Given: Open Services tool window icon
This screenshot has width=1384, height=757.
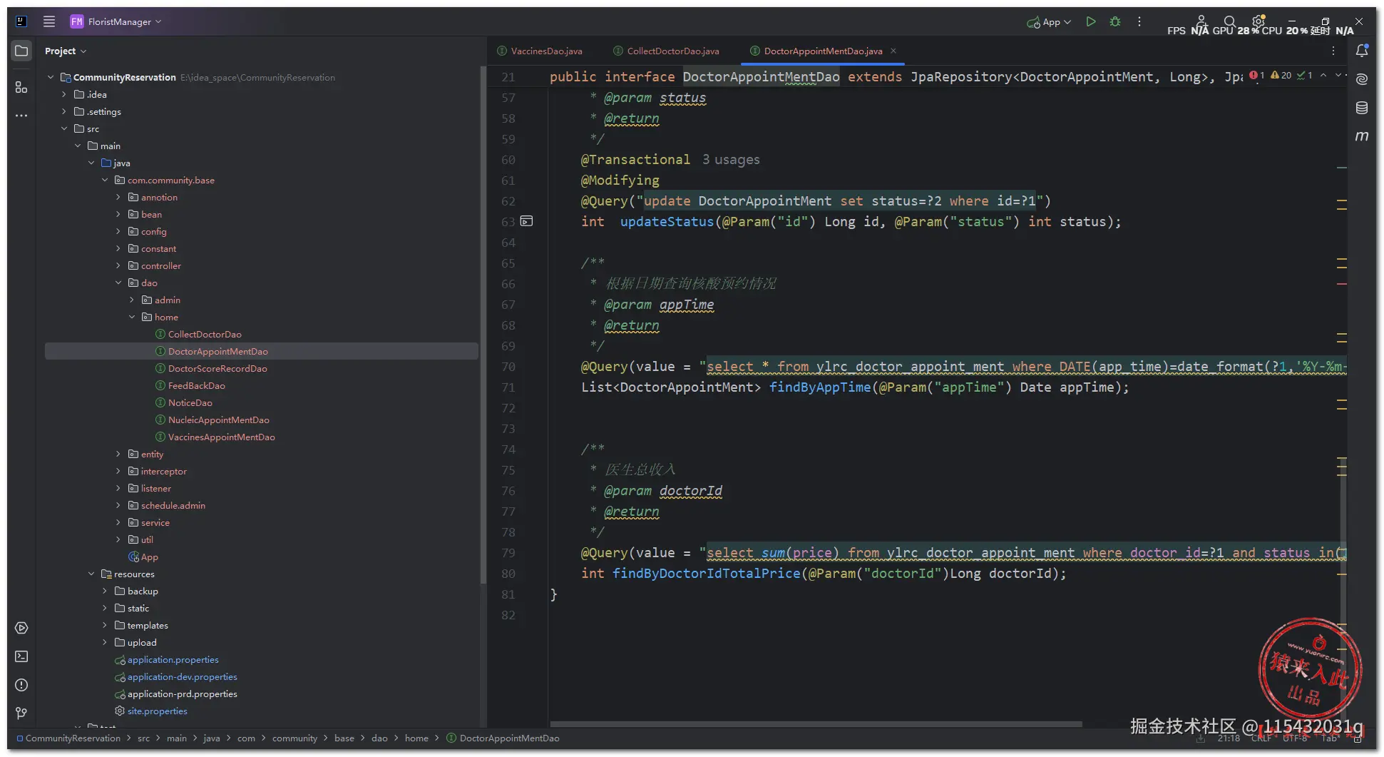Looking at the screenshot, I should [21, 628].
